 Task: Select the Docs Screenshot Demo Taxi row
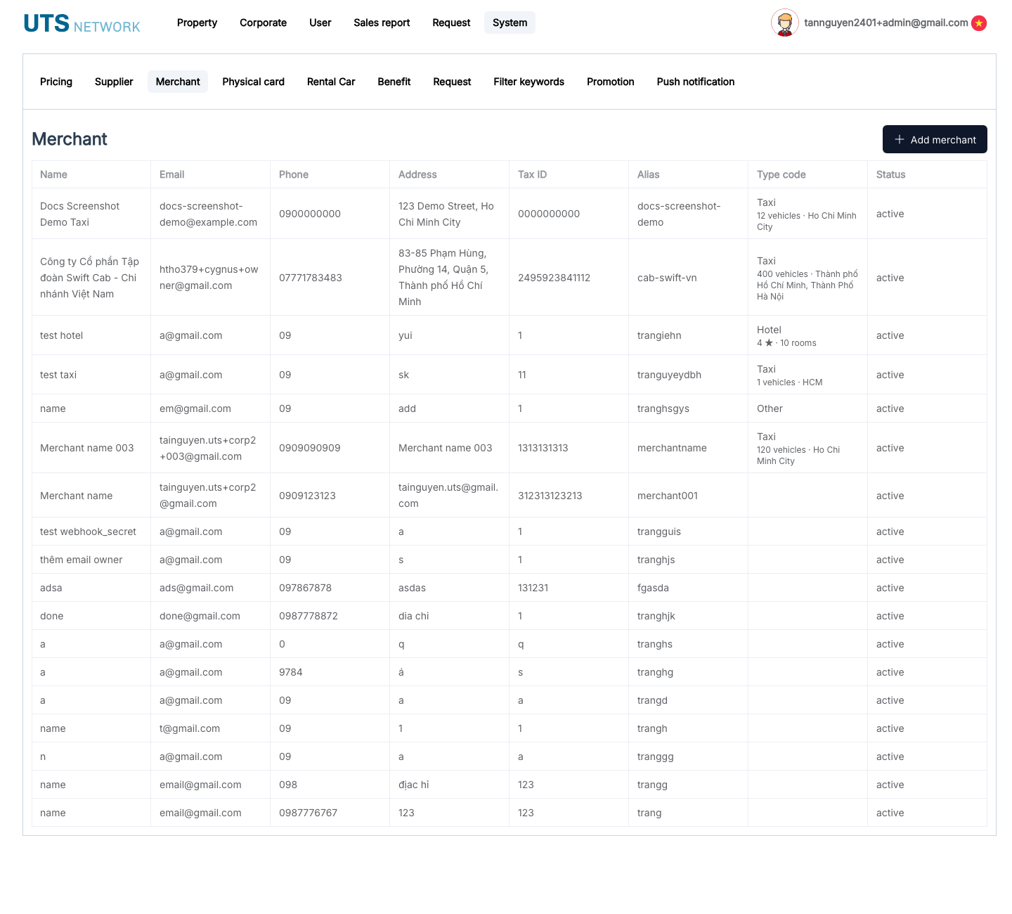(510, 214)
